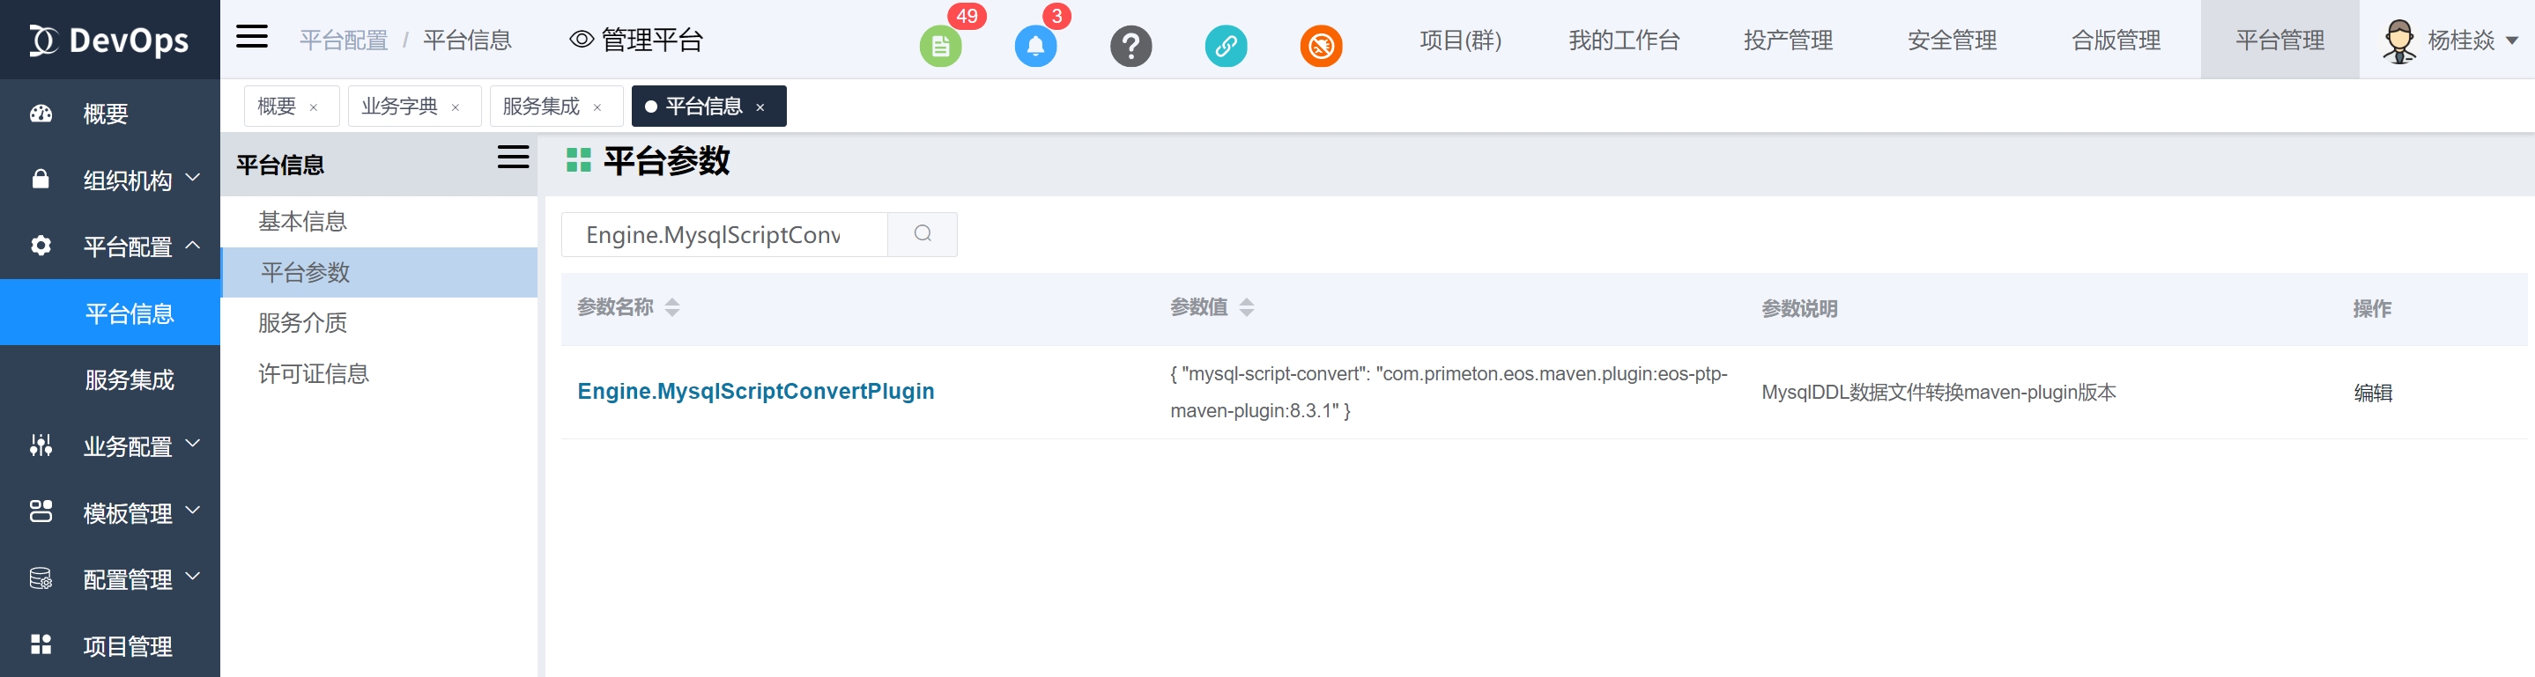Open 安全管理 top menu
The image size is (2535, 677).
(1952, 40)
